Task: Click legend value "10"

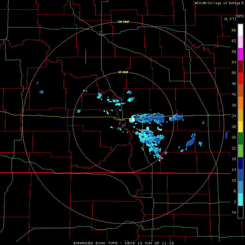Action: point(234,180)
